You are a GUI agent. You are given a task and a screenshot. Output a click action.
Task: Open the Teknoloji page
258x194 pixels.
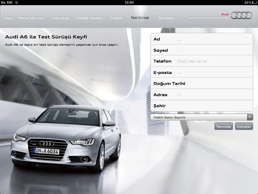60,18
